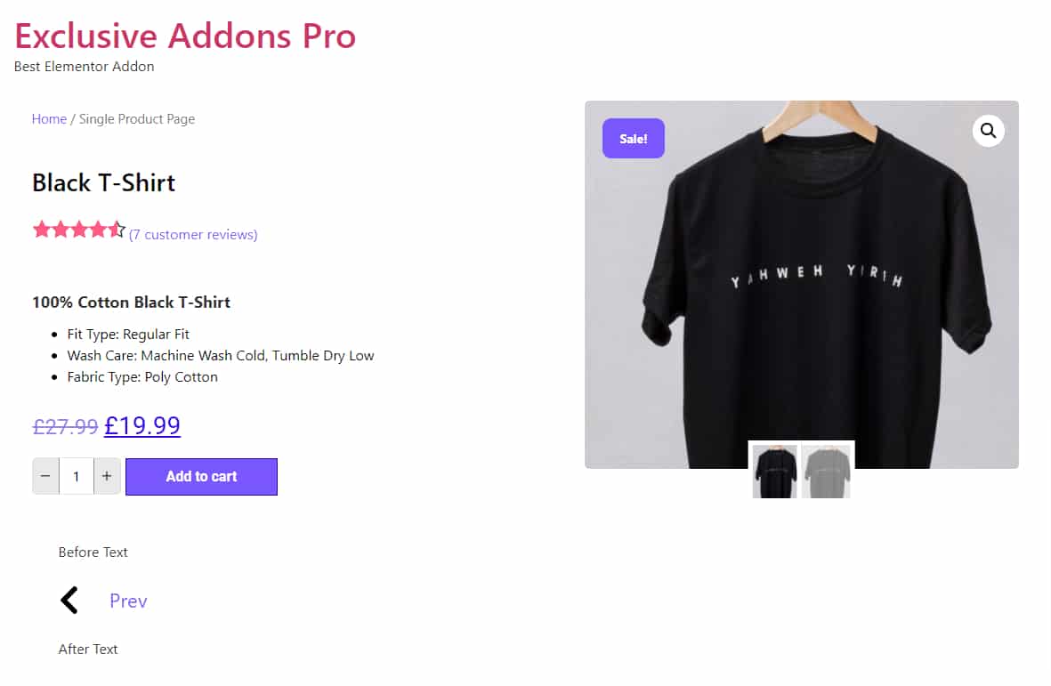Screen dimensions: 1051x686
Task: Click the main black t-shirt product image
Action: 802,285
